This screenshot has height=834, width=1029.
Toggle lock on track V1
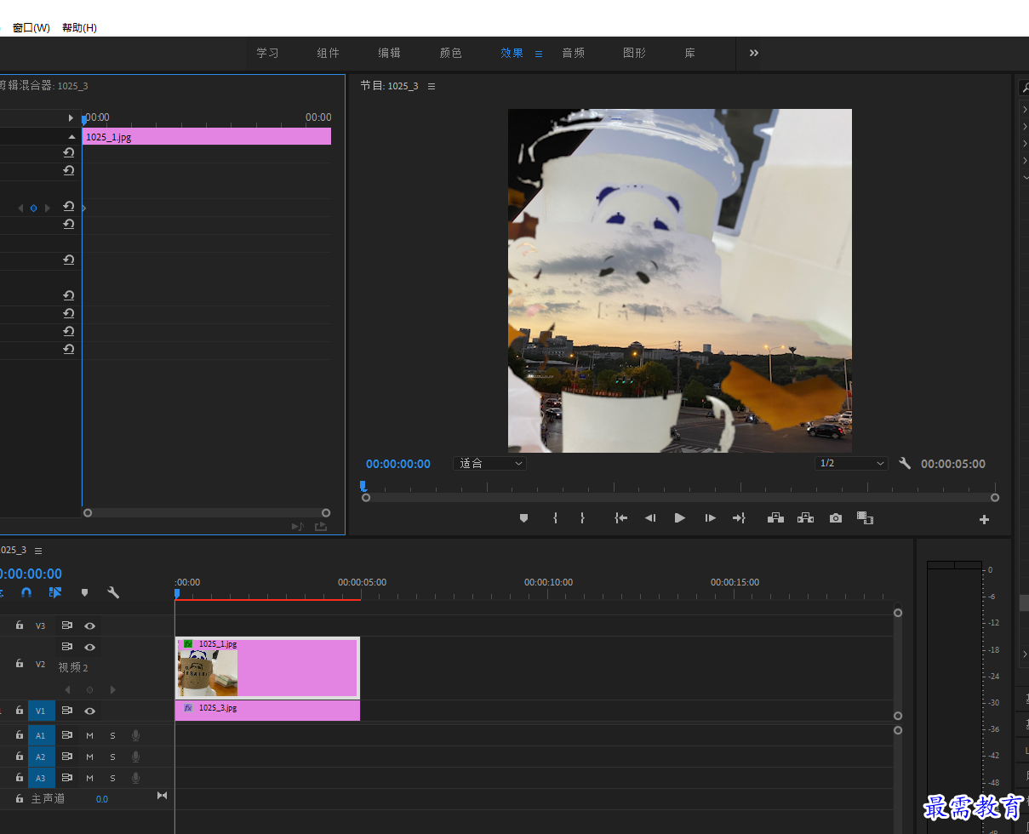tap(19, 711)
